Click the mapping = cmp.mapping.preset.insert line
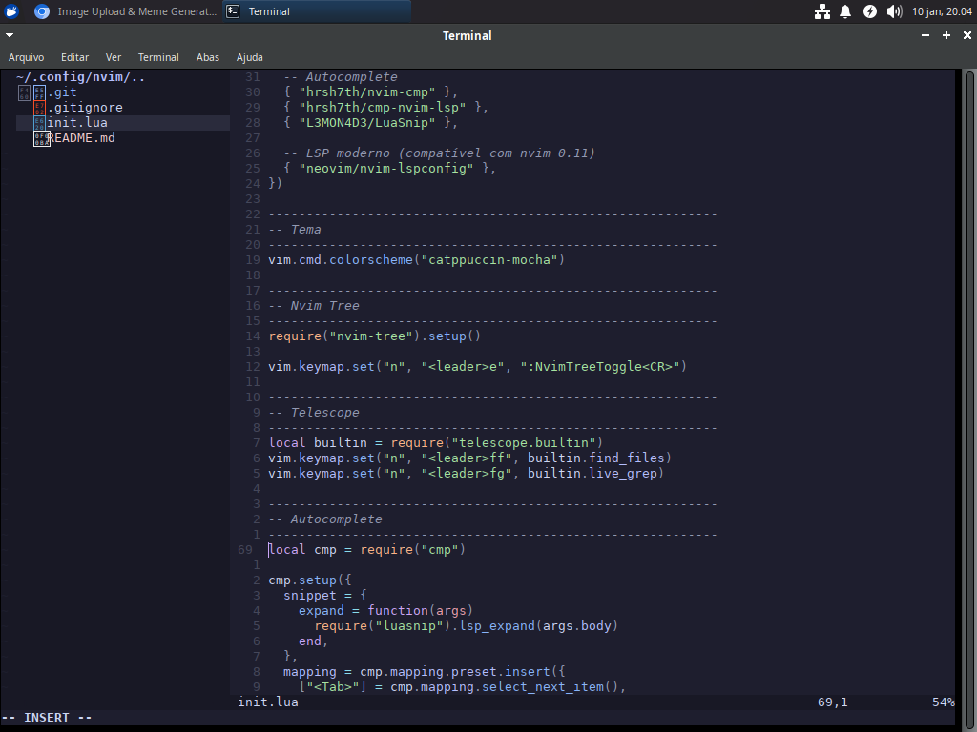 424,672
